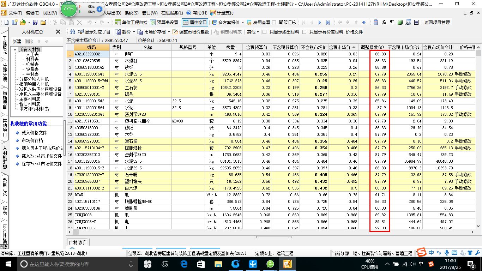Click the Windows search box

(76, 264)
